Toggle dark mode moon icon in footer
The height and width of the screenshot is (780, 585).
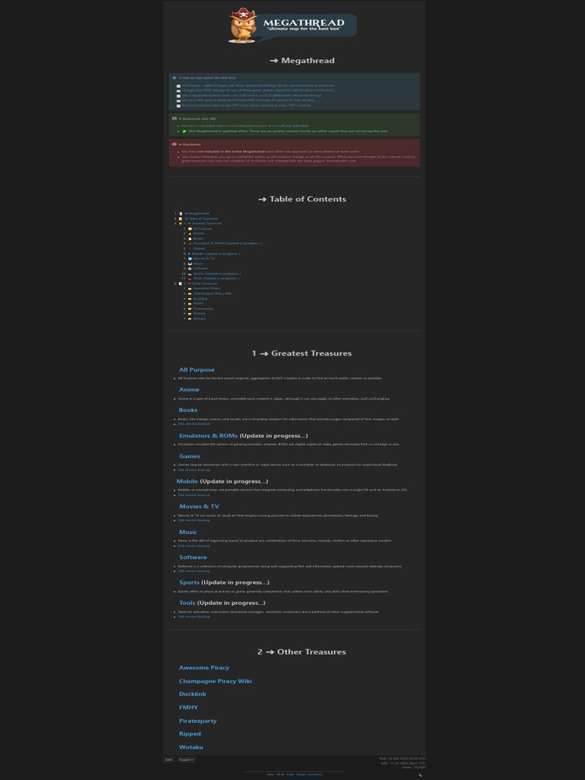[421, 775]
